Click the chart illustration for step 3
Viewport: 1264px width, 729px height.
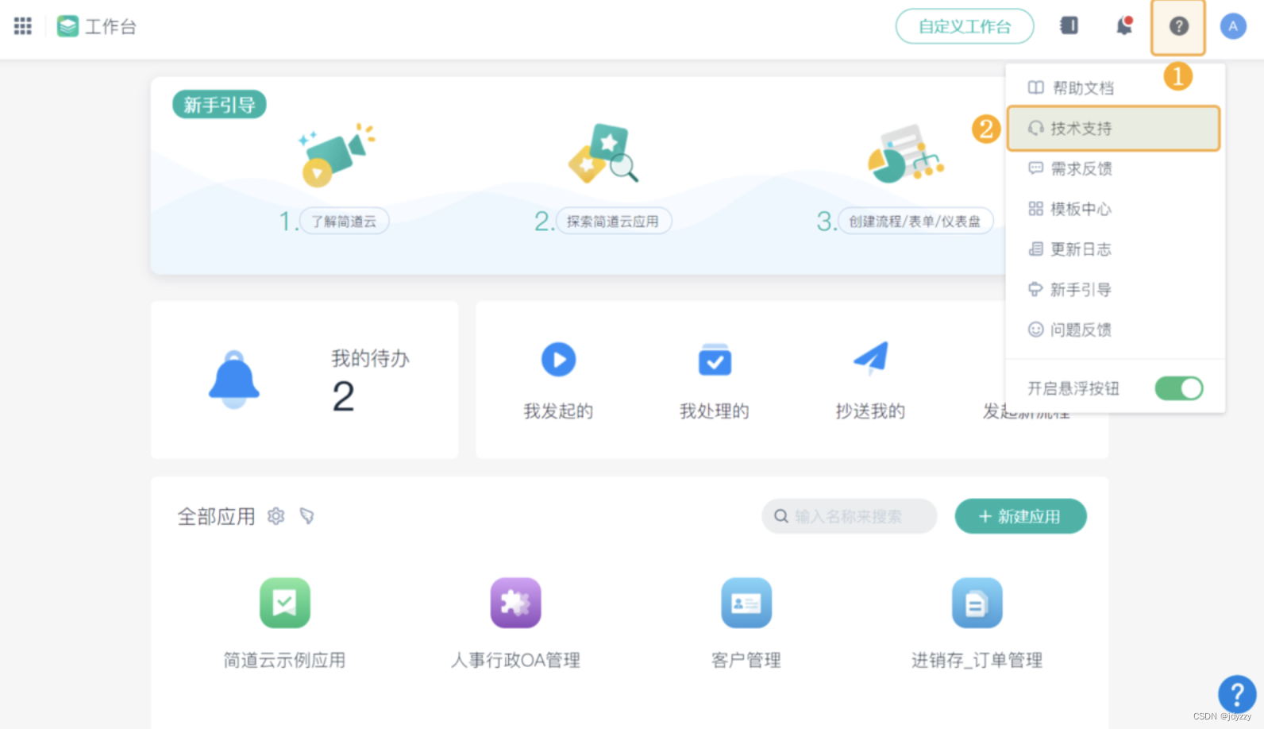pos(905,154)
